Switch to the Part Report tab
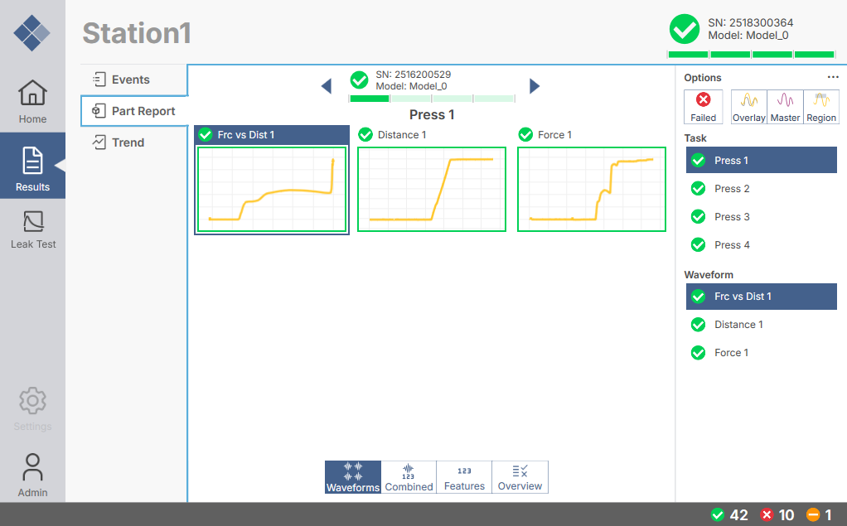847x526 pixels. pos(134,111)
